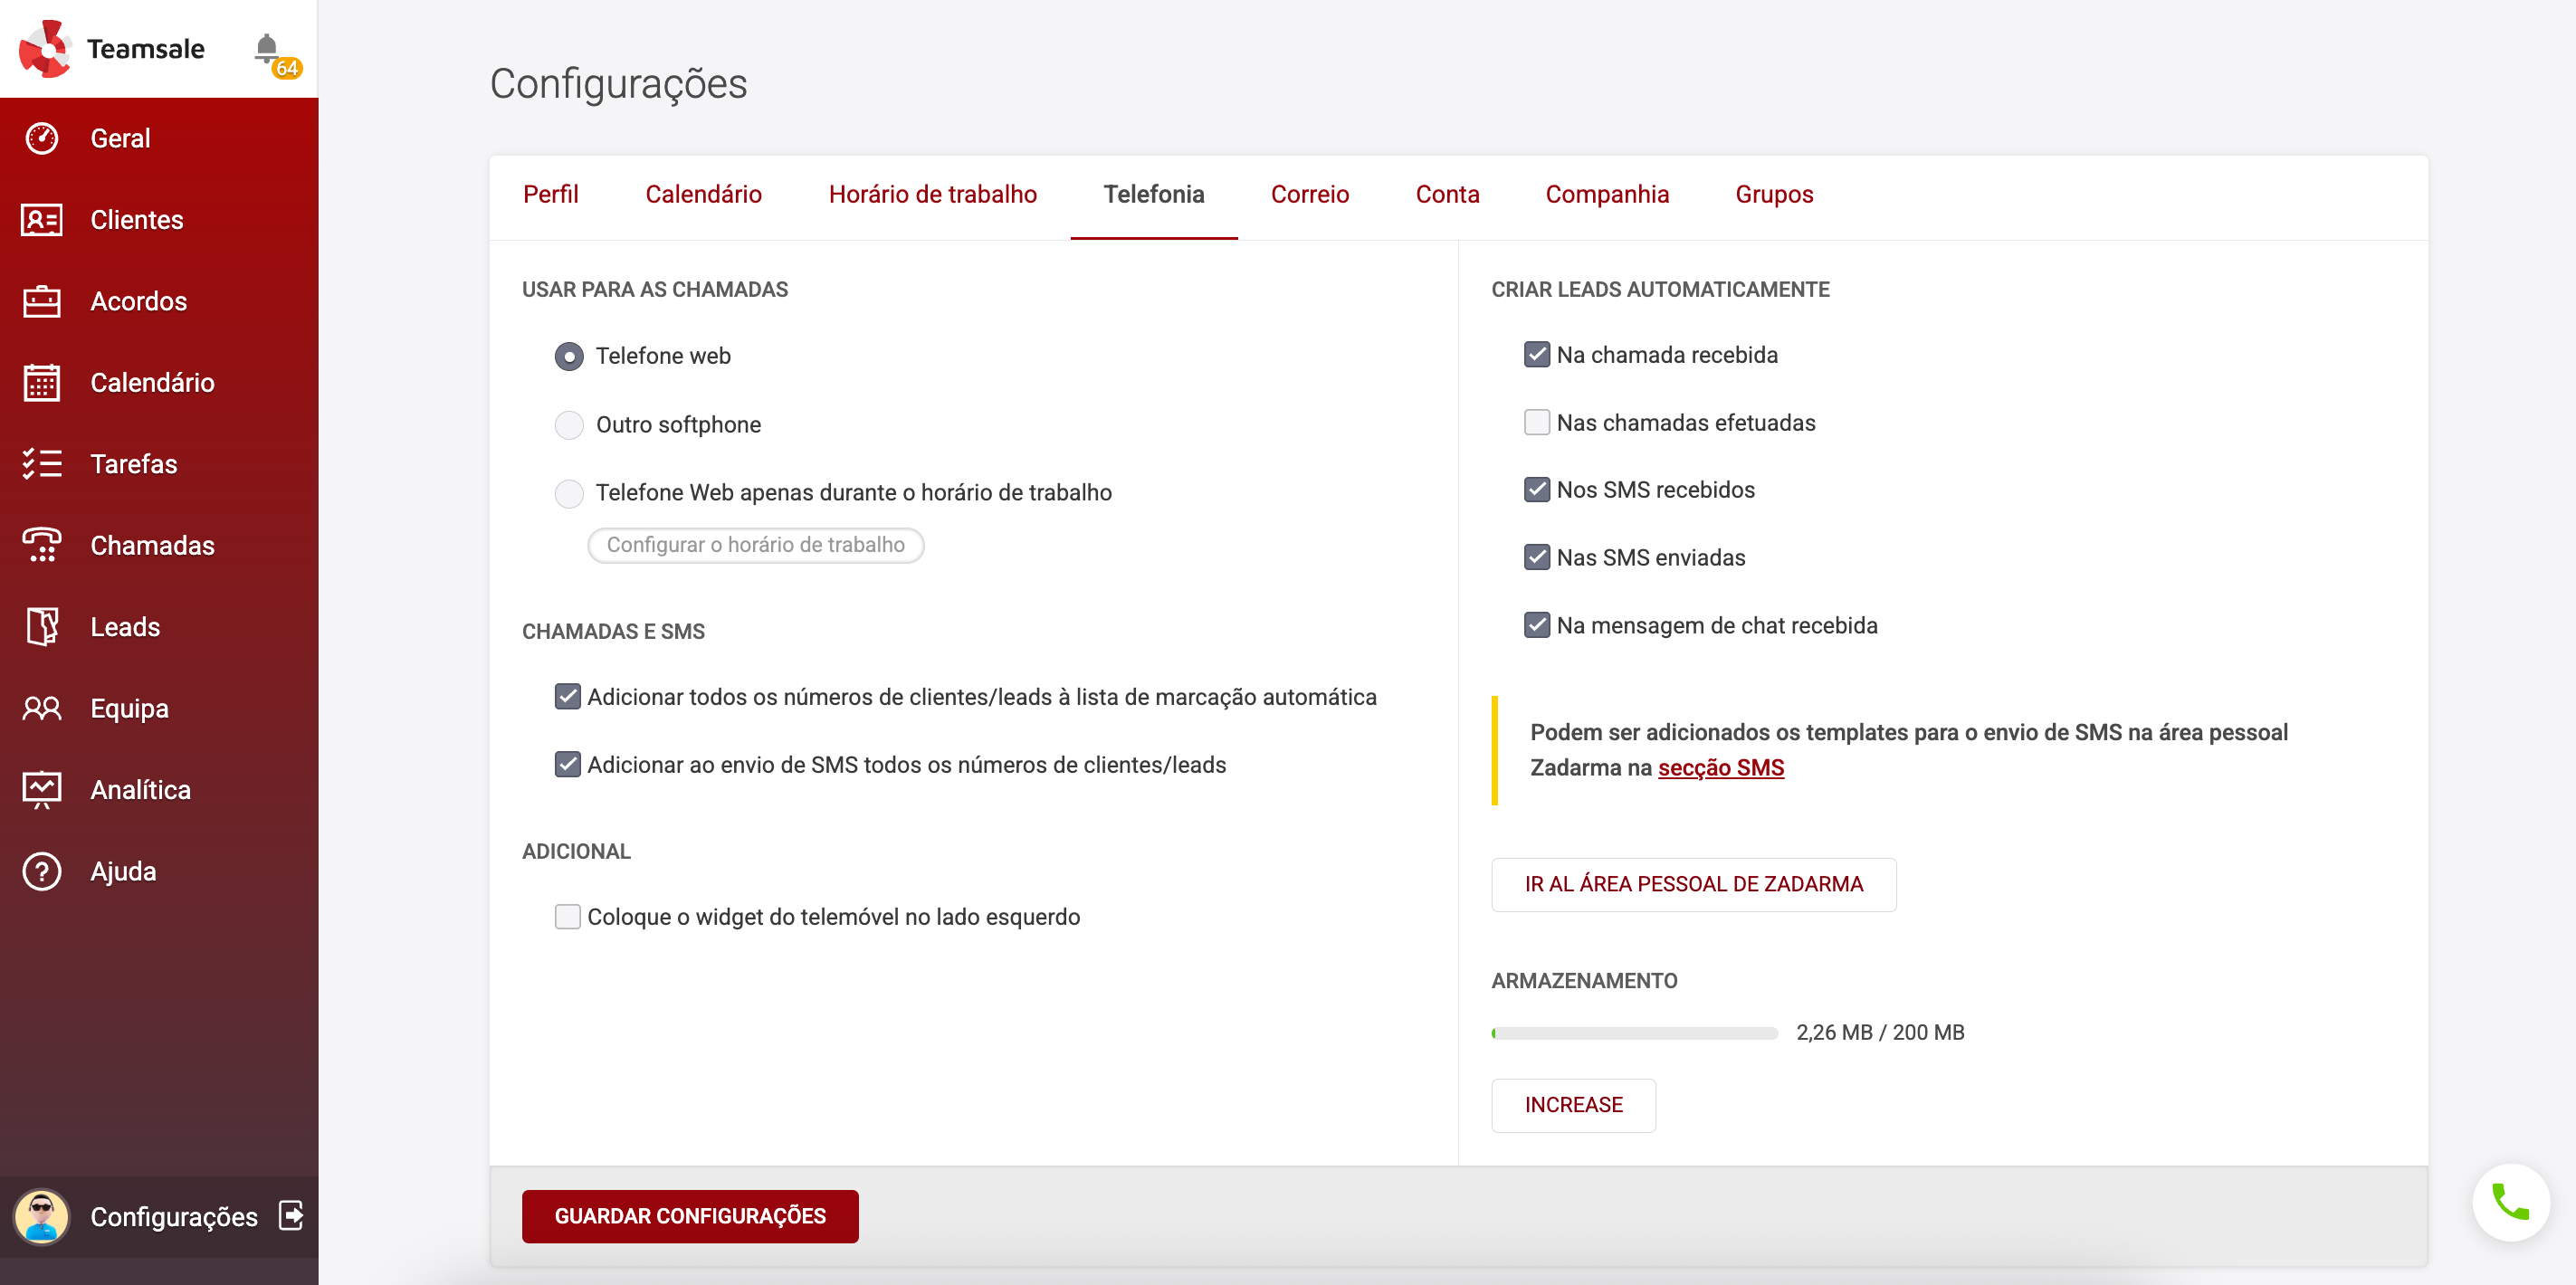Open the Tarefas checklist icon

pos(42,464)
